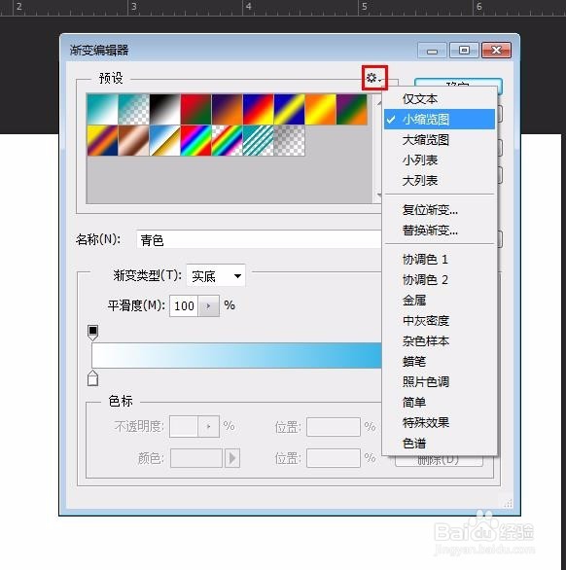Load the 照片色调 gradient set
This screenshot has width=566, height=570.
(440, 381)
